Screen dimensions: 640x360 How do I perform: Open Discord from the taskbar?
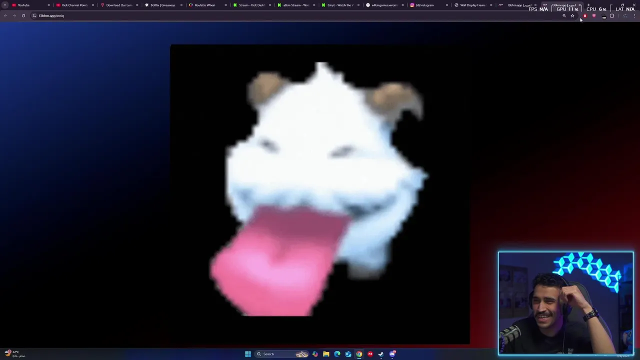(x=392, y=354)
